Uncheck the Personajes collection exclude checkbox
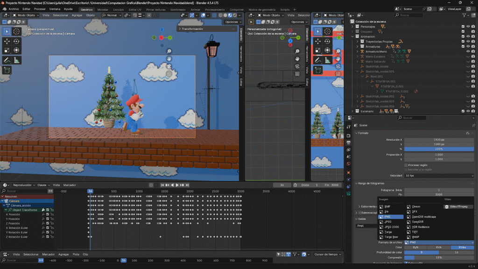 pyautogui.click(x=463, y=26)
